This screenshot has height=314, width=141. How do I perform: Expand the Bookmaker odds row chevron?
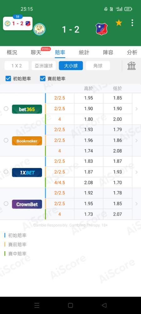coord(137,141)
